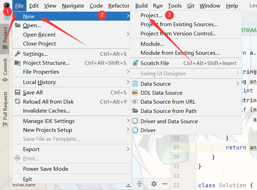
Task: Select Project from Version Control
Action: [x=178, y=33]
